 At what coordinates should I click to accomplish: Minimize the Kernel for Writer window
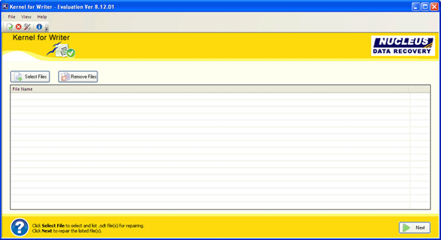416,6
